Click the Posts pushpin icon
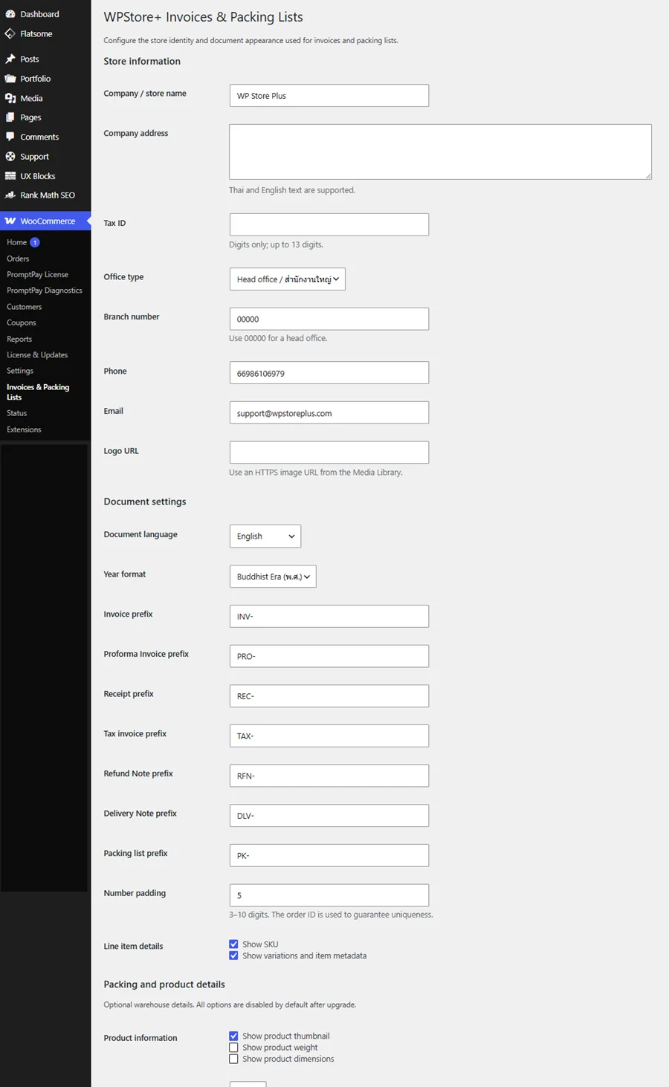The image size is (669, 1087). [10, 59]
